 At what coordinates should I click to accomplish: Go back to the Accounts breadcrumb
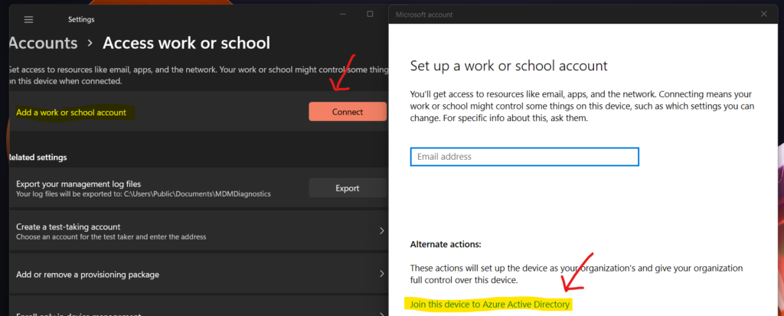[42, 44]
